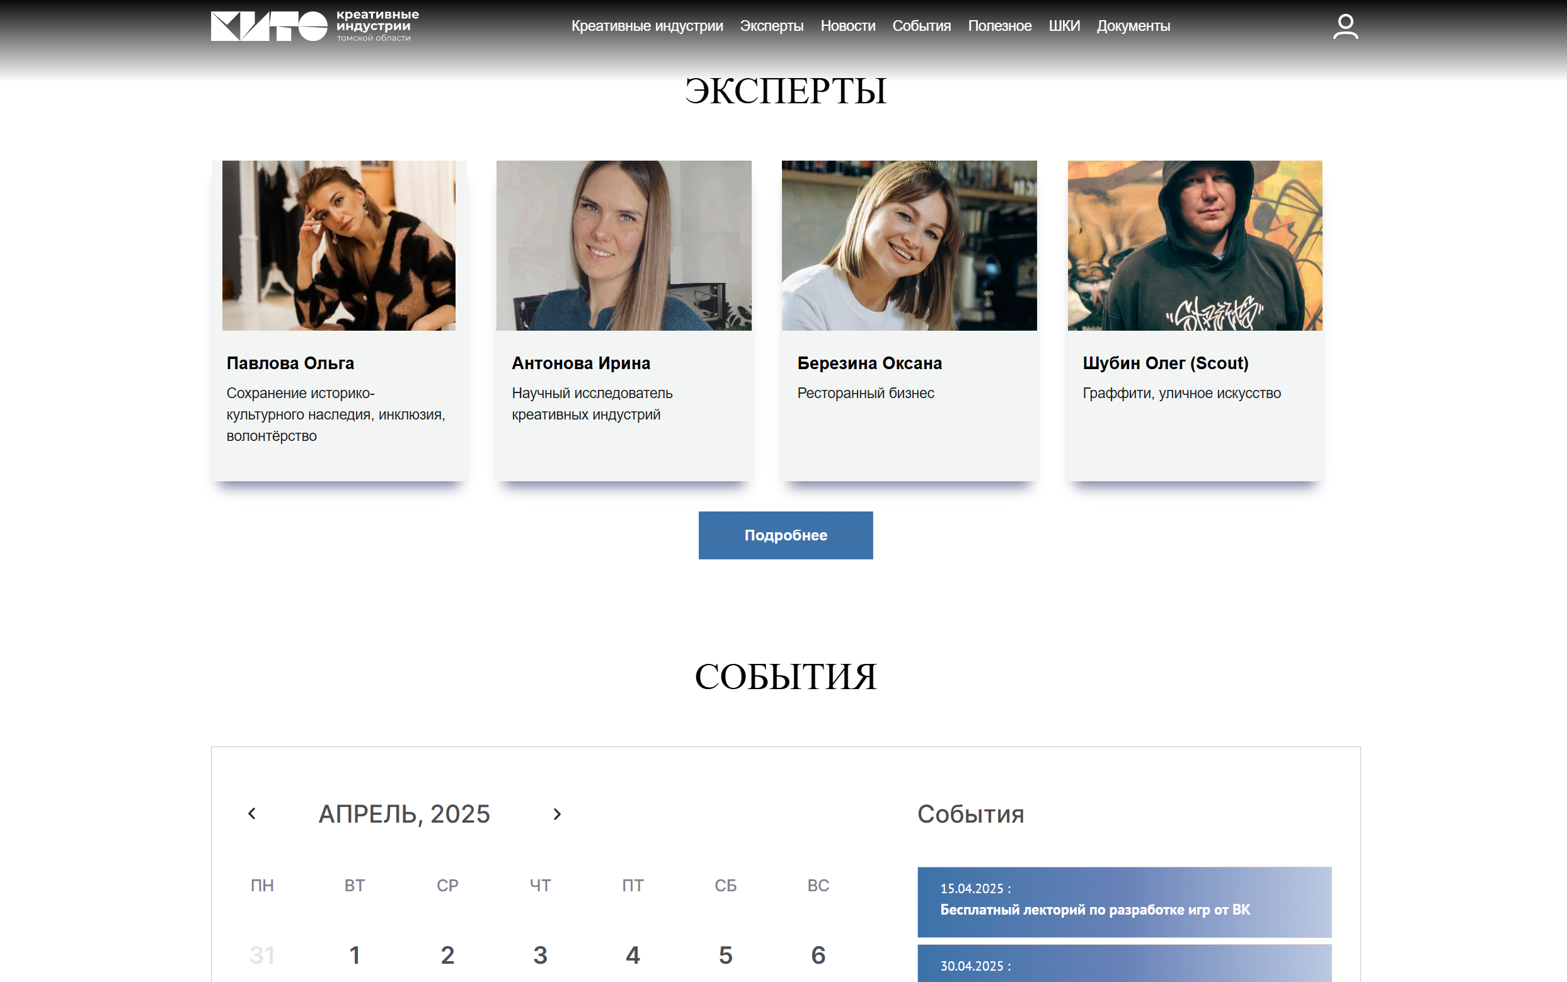Click the Подробнее button
The width and height of the screenshot is (1567, 982).
tap(786, 535)
